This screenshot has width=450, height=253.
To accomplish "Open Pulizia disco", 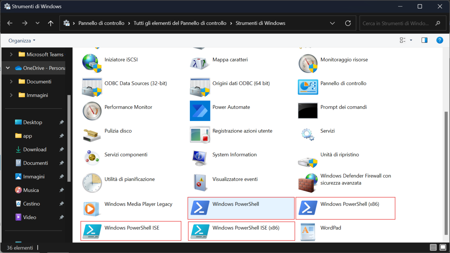I will [118, 131].
